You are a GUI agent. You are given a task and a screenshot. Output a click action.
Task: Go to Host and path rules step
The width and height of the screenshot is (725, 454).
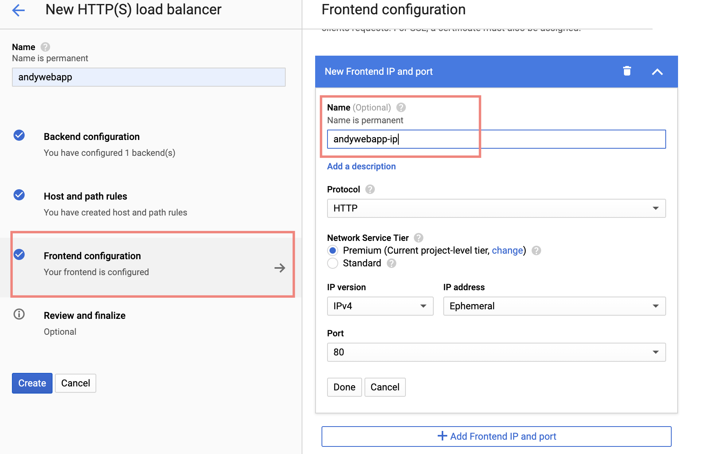tap(85, 196)
